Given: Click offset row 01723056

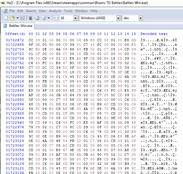Looking at the screenshot, I should 15,150.
